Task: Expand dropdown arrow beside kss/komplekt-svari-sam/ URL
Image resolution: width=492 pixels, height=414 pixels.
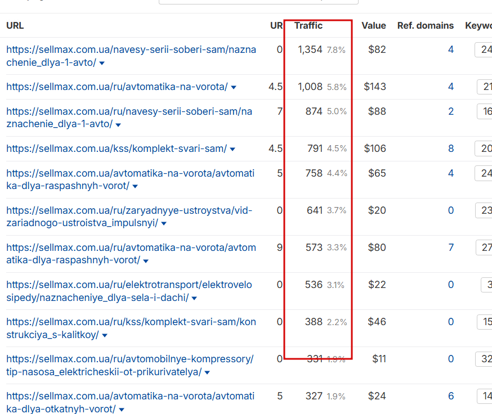Action: point(232,149)
